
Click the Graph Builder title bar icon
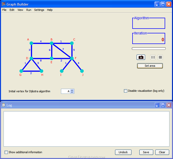[4, 4]
